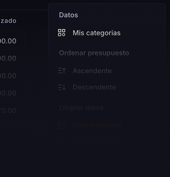This screenshot has width=170, height=177.
Task: Click the Filas marcadas checkmark icon
Action: 62,126
